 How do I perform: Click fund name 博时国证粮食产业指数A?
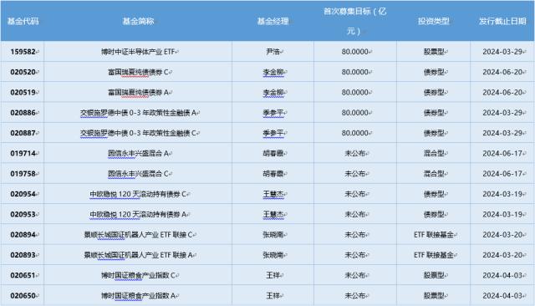click(x=138, y=296)
